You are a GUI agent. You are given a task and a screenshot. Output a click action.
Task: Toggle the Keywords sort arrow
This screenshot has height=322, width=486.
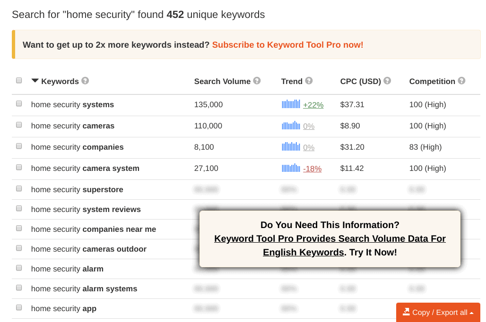[35, 81]
